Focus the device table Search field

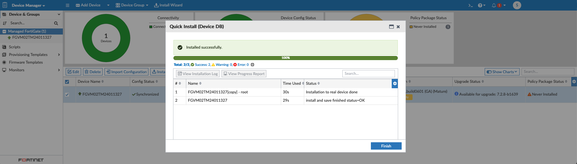point(548,72)
